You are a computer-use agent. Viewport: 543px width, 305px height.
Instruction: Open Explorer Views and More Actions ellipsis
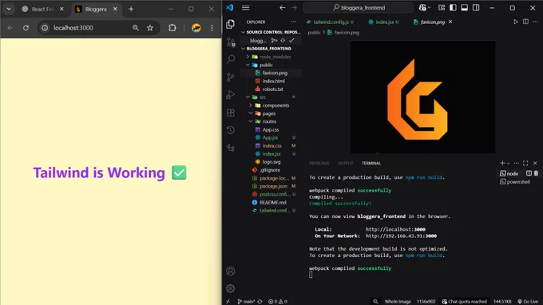tap(294, 22)
